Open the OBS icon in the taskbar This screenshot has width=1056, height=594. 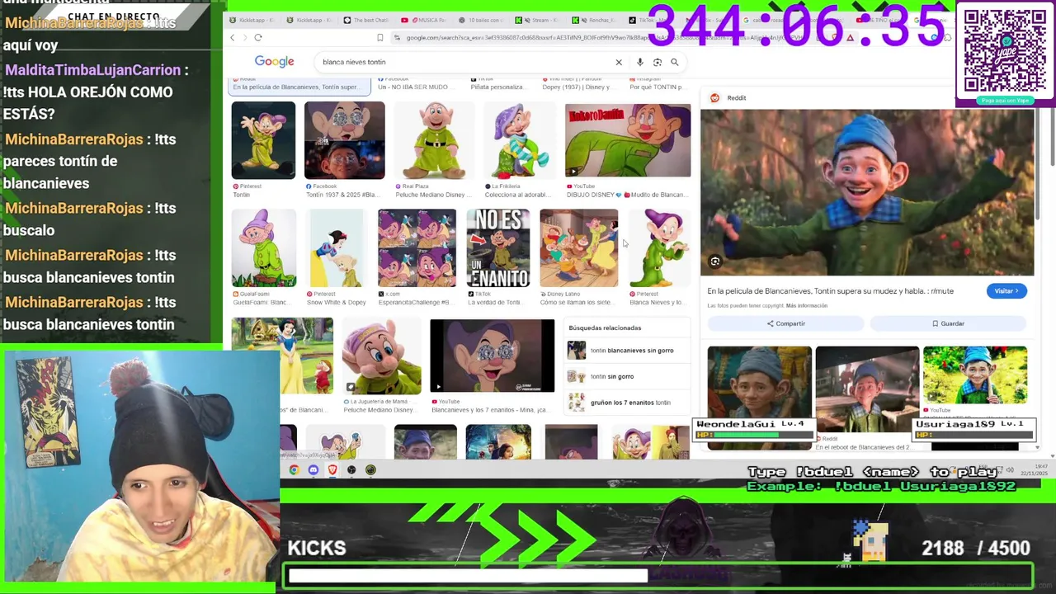click(x=351, y=470)
